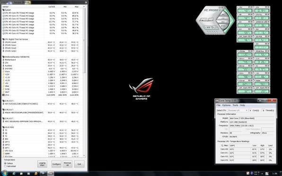Click the Logging Start button
Image resolution: width=282 pixels, height=176 pixels.
click(42, 164)
